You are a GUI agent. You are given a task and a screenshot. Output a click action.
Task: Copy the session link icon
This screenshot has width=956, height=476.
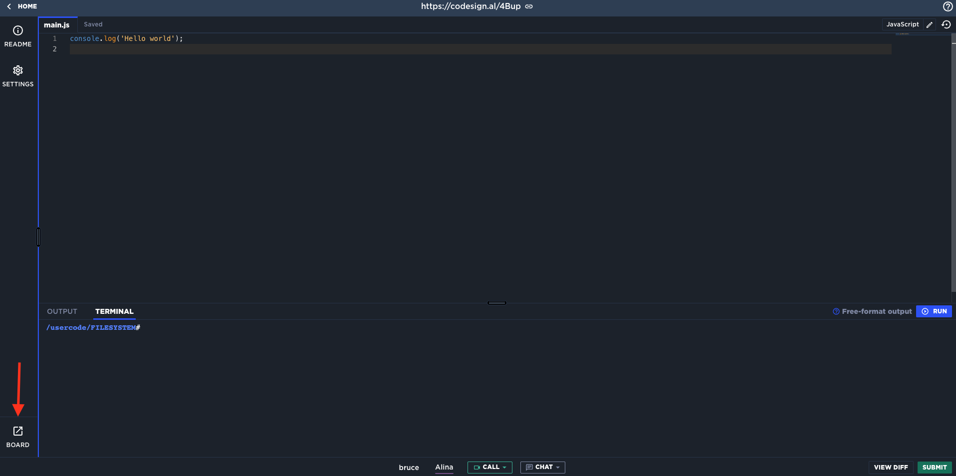coord(529,6)
